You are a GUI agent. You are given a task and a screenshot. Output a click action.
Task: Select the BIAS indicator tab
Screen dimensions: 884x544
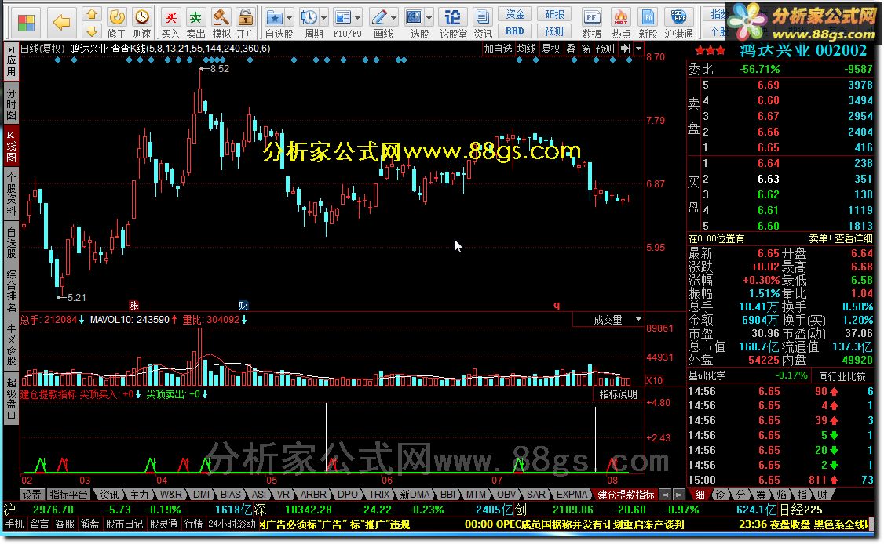(230, 495)
